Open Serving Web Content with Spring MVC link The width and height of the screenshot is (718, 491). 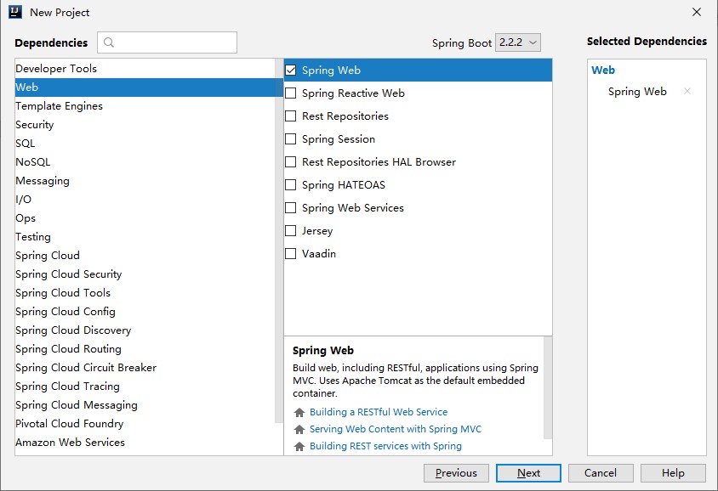396,429
